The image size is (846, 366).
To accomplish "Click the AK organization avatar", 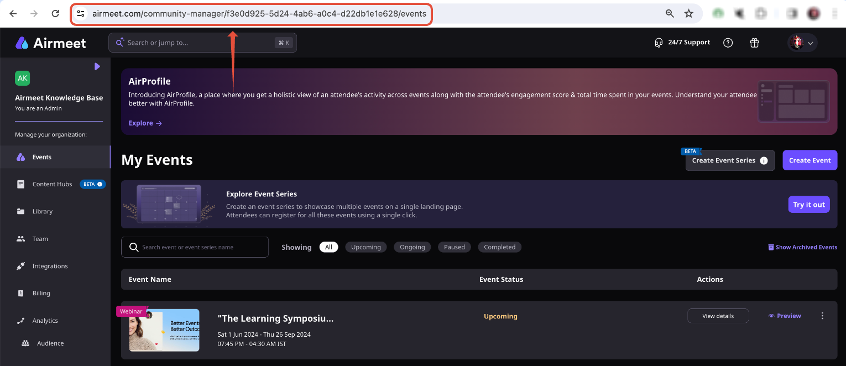I will pyautogui.click(x=23, y=78).
